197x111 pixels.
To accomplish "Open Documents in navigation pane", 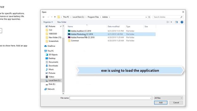I will coord(53,62).
